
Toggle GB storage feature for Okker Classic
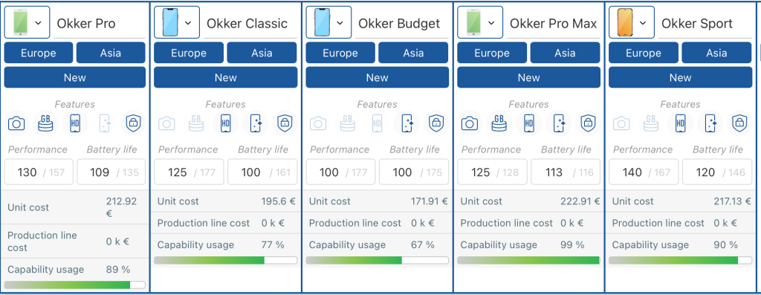click(x=196, y=123)
